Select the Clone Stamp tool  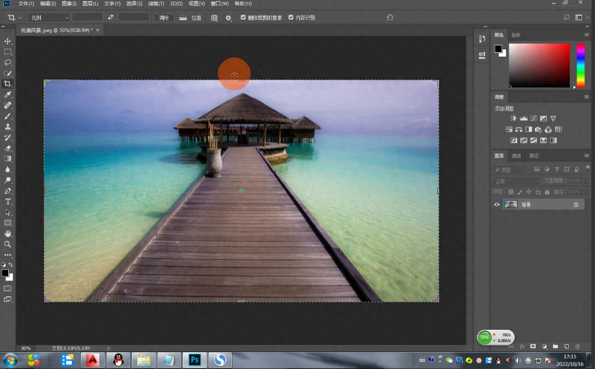(x=8, y=127)
